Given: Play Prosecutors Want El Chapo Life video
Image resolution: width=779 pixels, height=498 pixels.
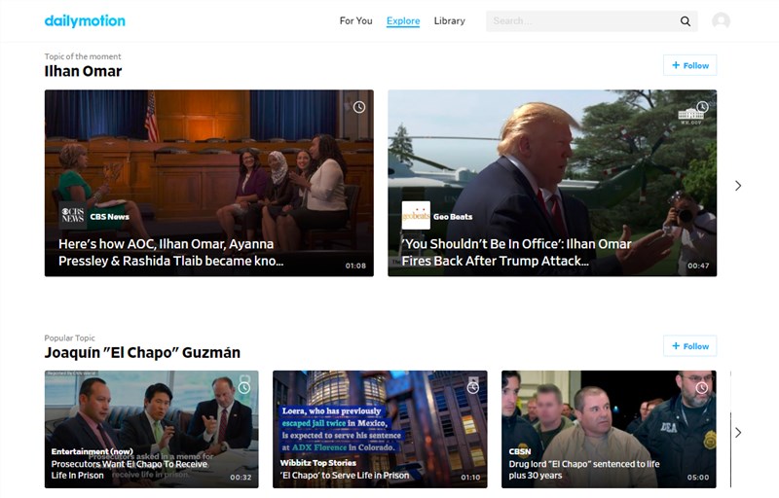Looking at the screenshot, I should tap(152, 429).
